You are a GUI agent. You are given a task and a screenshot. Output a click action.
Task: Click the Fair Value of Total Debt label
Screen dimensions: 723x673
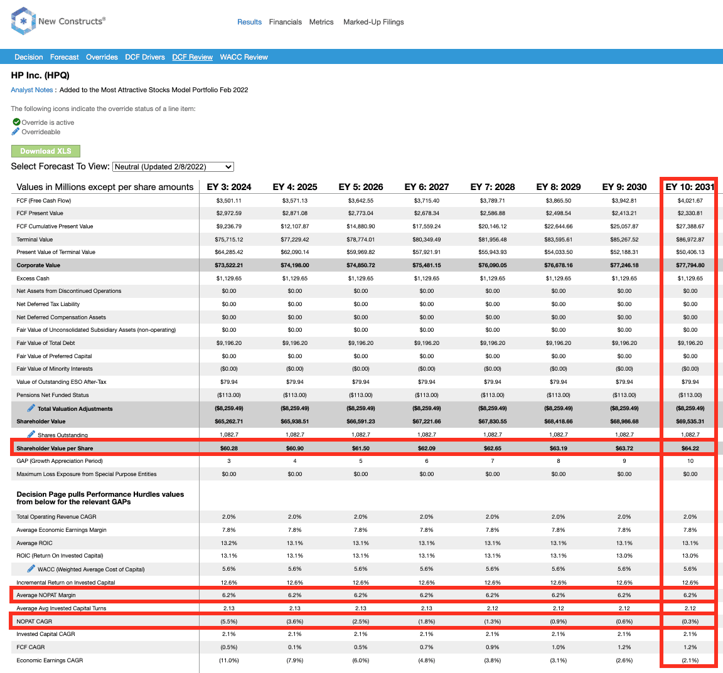click(46, 343)
